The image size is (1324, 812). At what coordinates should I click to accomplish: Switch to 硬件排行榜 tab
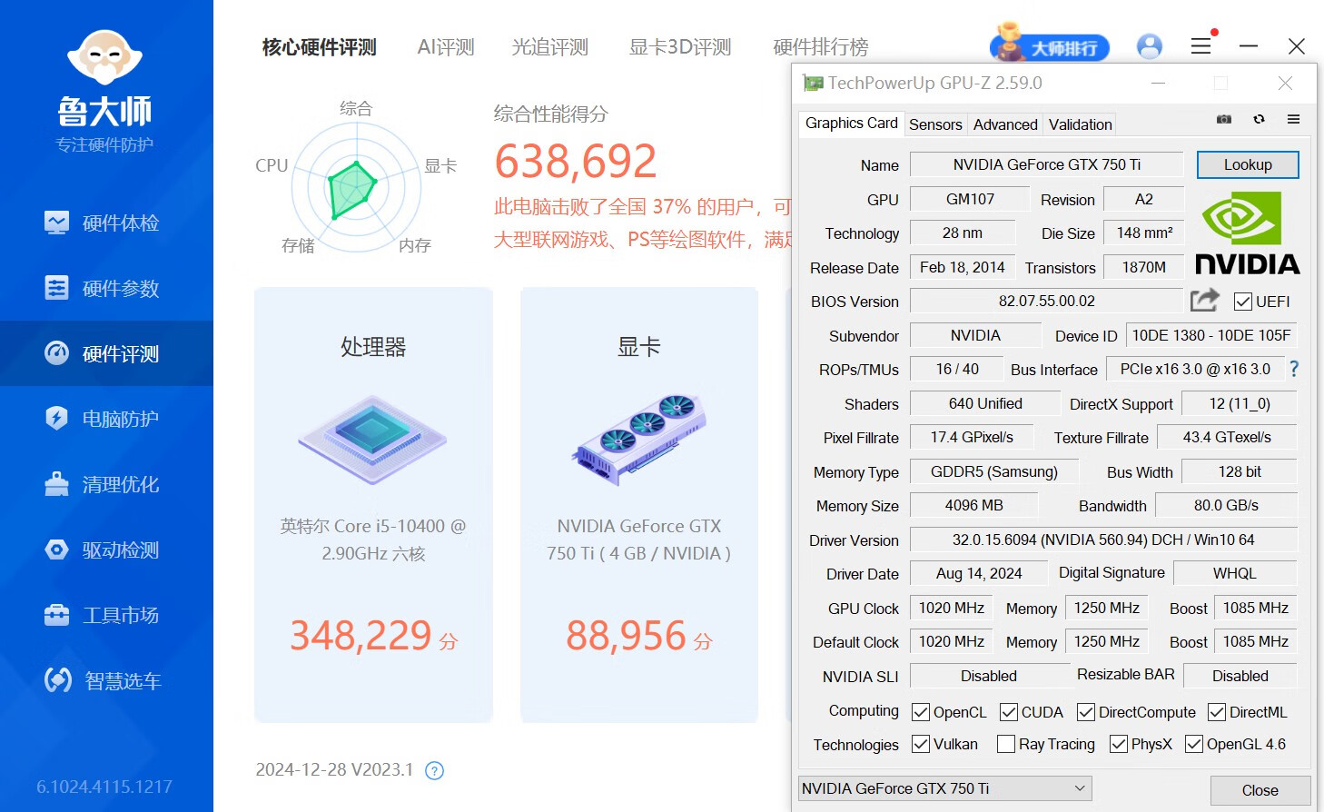tap(821, 47)
